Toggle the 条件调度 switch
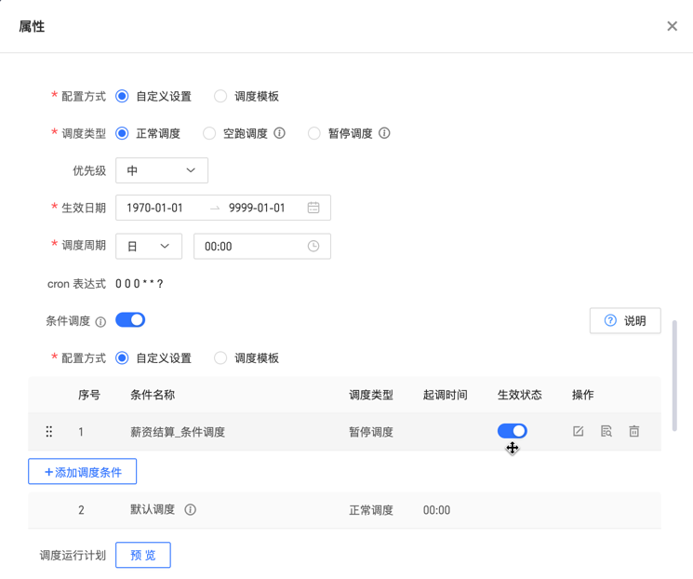The image size is (693, 579). (x=130, y=320)
